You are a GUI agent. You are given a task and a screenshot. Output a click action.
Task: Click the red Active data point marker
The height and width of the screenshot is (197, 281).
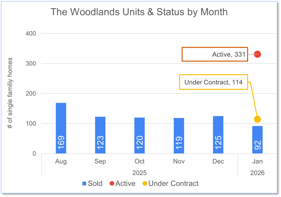click(x=257, y=54)
